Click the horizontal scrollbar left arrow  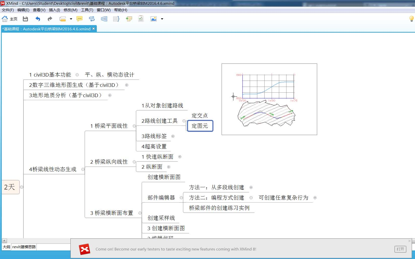[5, 241]
